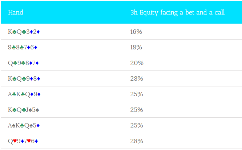Screen dimensions: 242x150
Task: Click '3h Equity facing a bet and a call' header
Action: (x=177, y=13)
